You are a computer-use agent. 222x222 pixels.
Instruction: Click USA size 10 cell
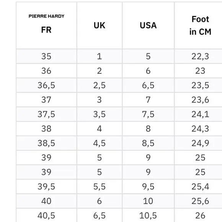coord(148,201)
